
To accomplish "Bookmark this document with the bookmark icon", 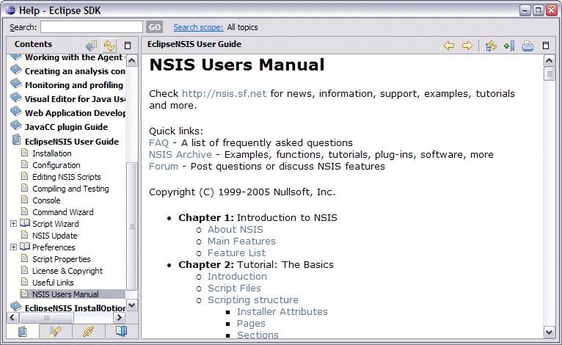I will 508,46.
